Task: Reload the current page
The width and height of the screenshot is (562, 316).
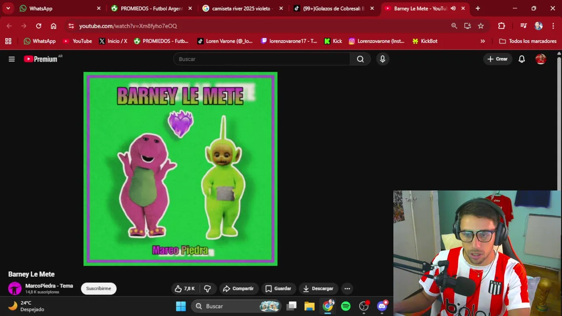Action: point(39,26)
